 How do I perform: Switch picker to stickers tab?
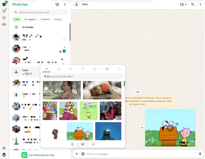coord(93,144)
